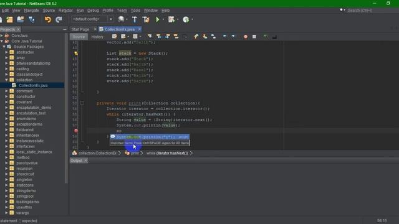This screenshot has width=399, height=224.
Task: Click the Find Previous Occurrence icon
Action: pos(158,37)
